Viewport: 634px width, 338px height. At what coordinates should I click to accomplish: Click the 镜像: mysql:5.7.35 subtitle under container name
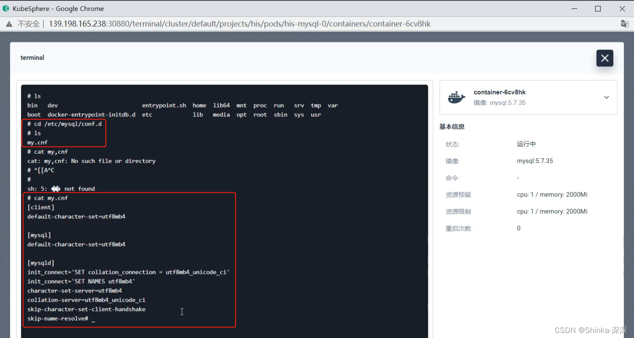[500, 103]
